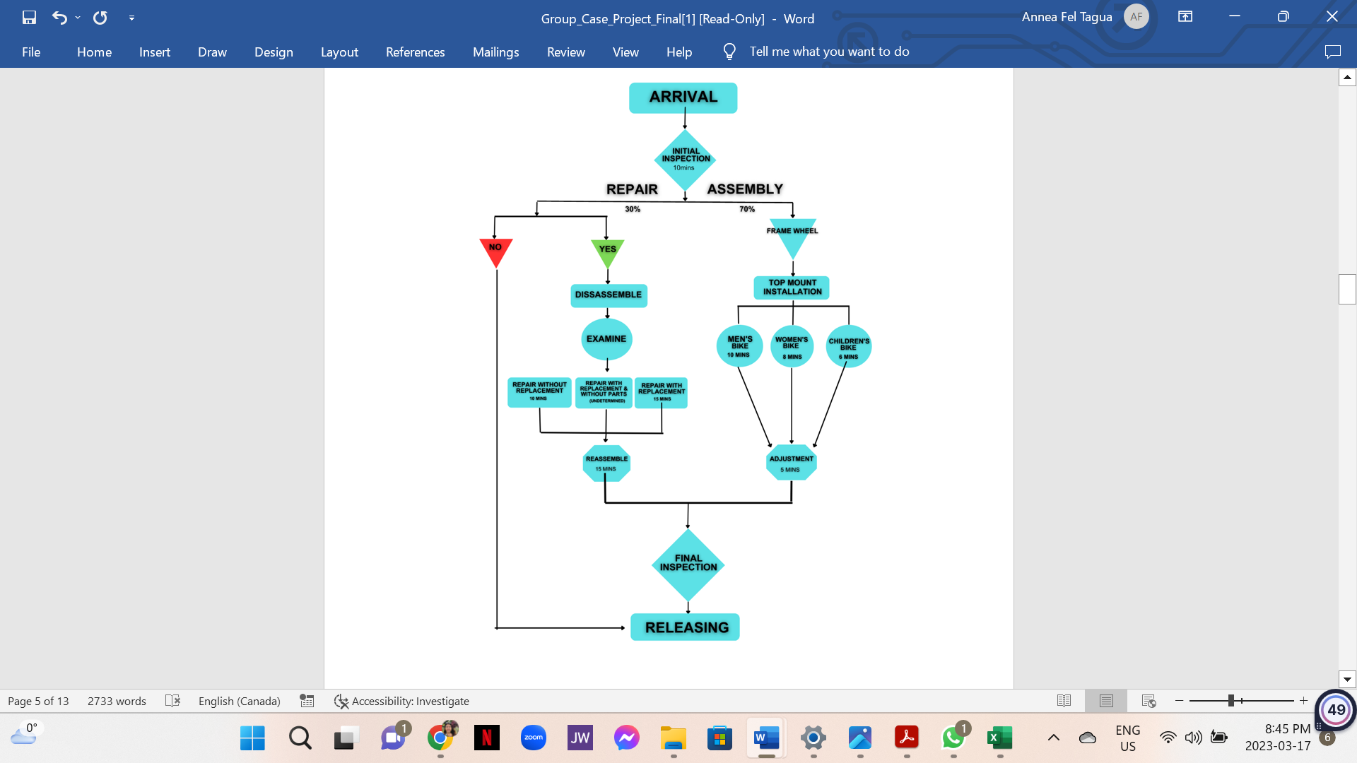Click the Save icon in title bar
The width and height of the screenshot is (1357, 763).
pyautogui.click(x=29, y=18)
